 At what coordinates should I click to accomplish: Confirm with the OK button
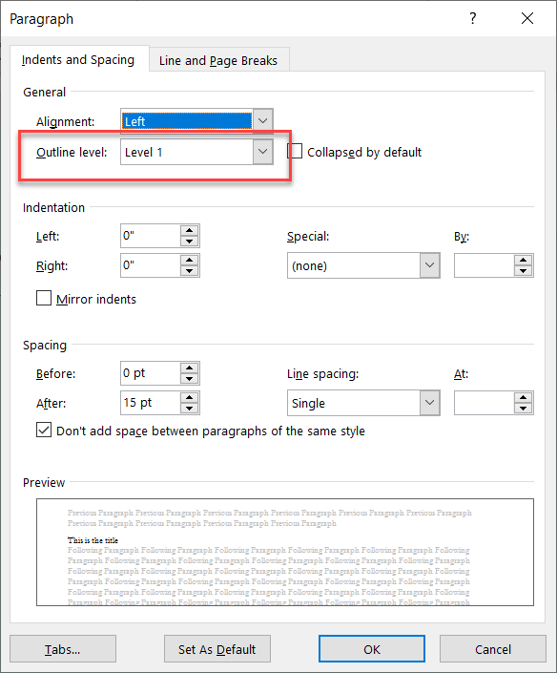coord(372,649)
